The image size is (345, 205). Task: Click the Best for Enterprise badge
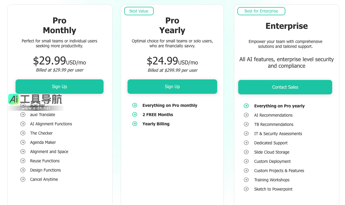click(261, 11)
